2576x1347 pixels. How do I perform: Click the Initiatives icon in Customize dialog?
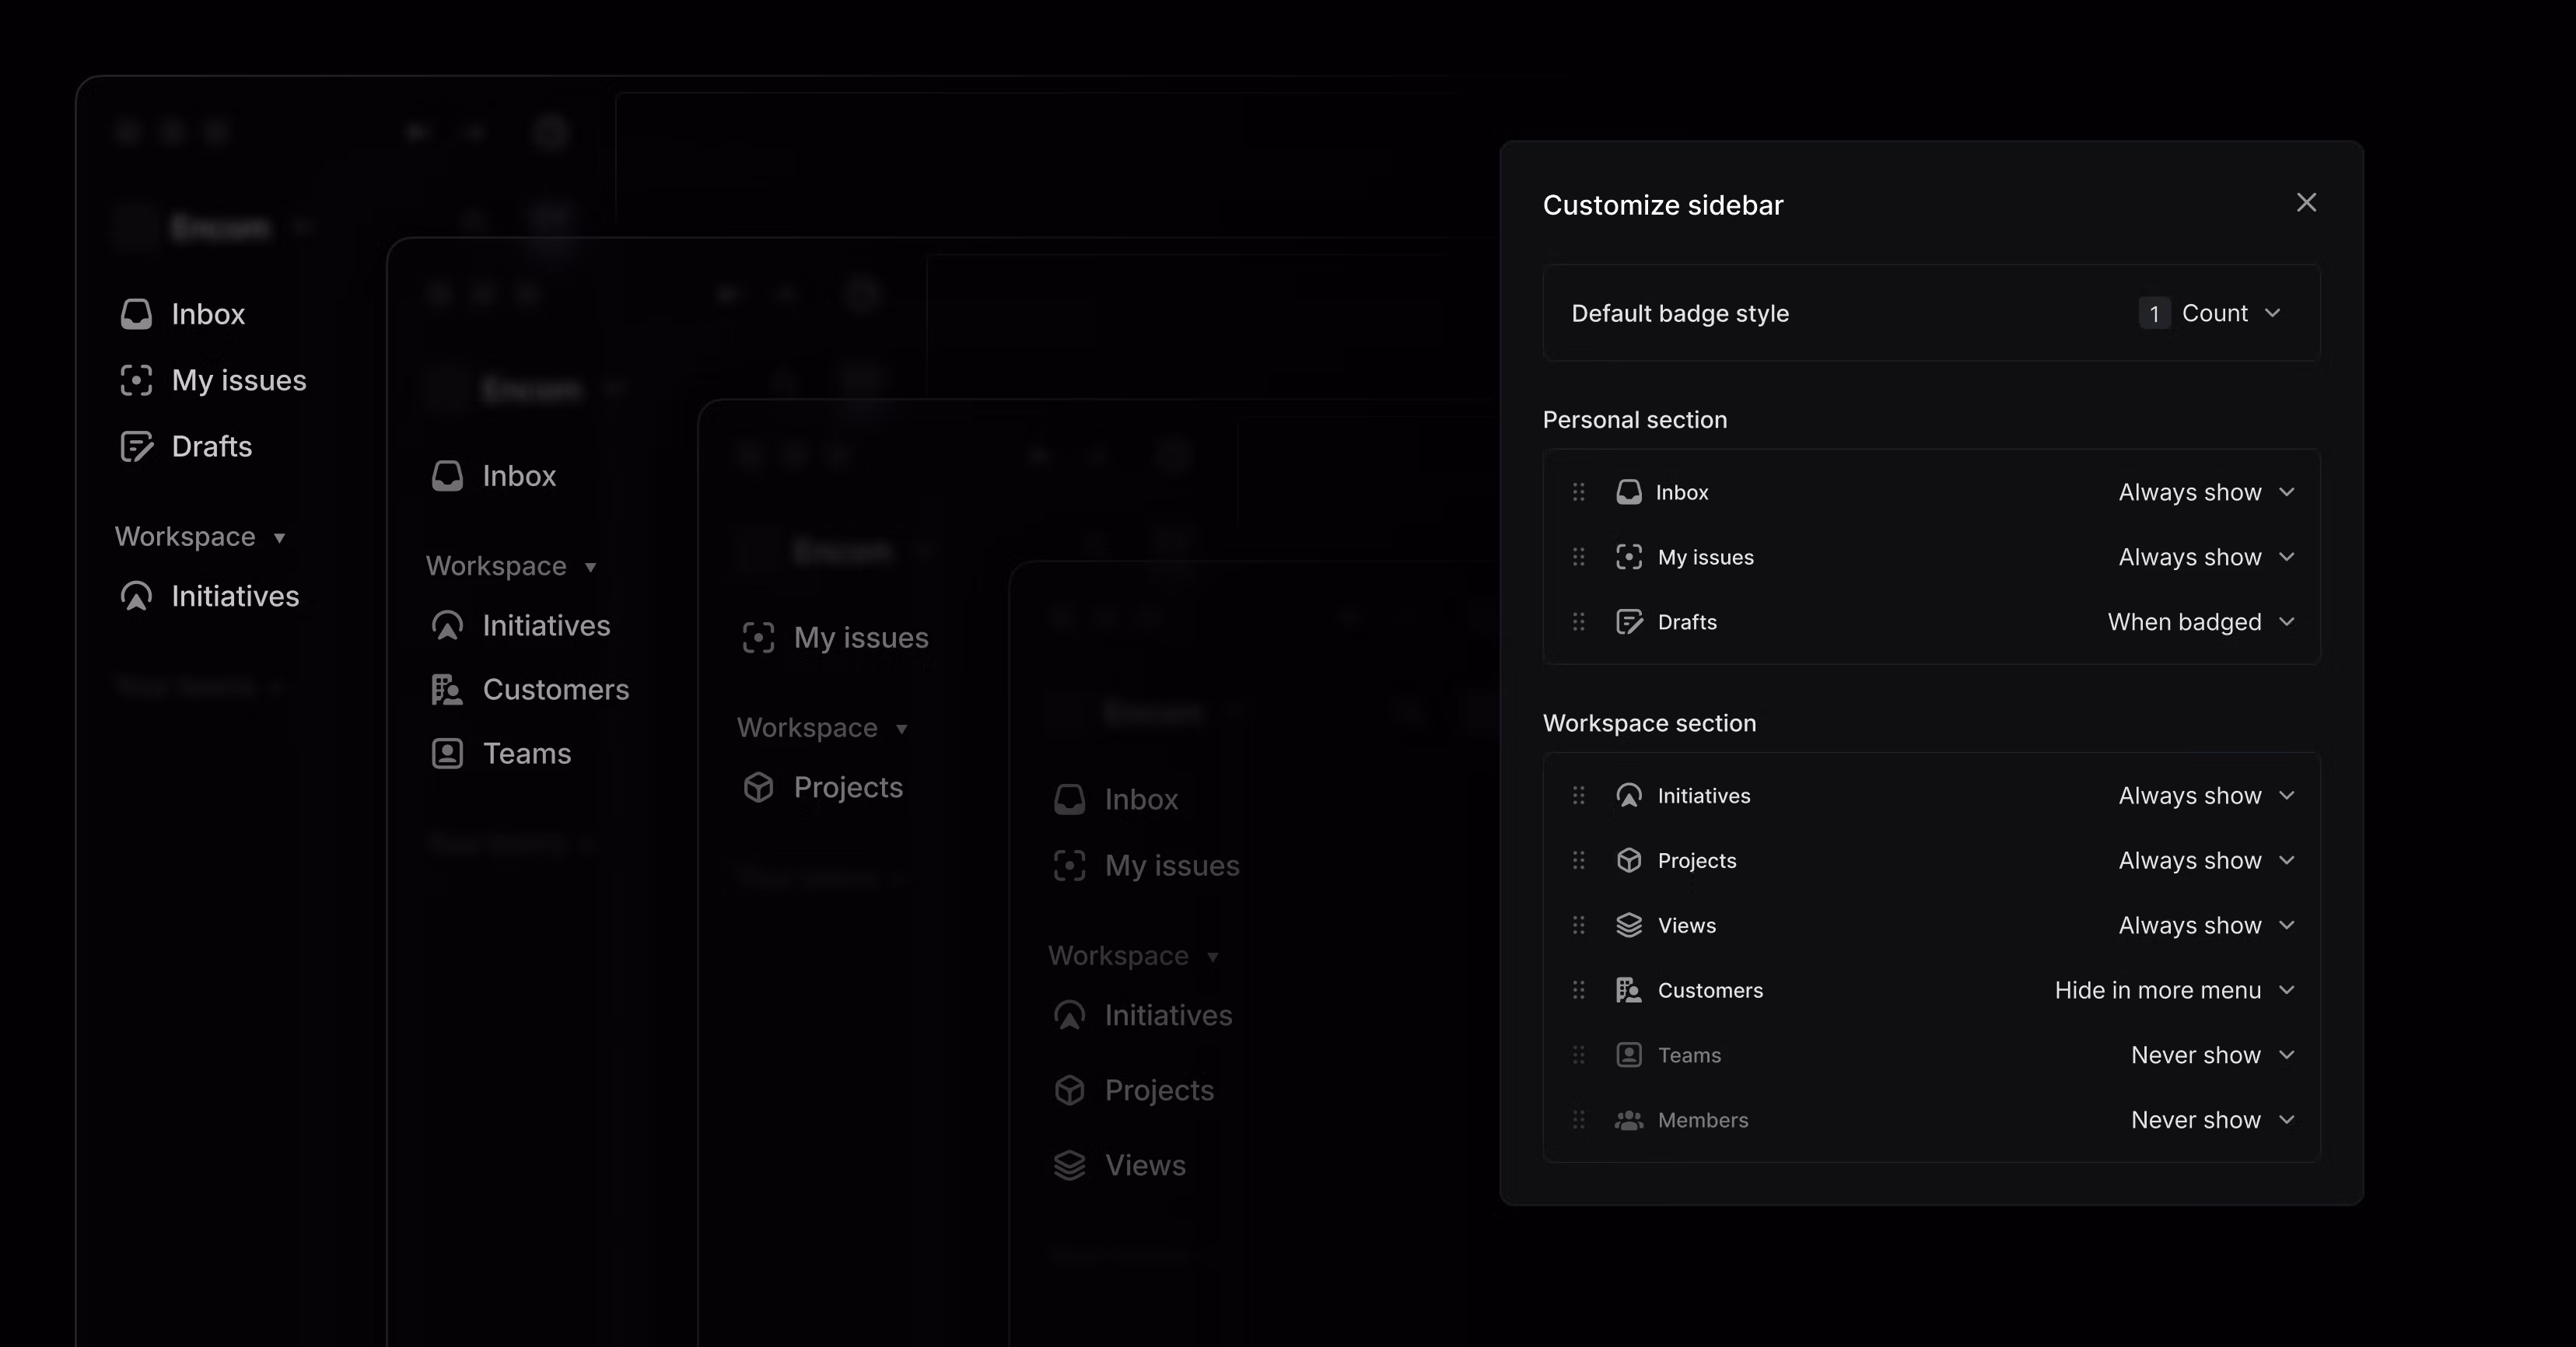pos(1629,796)
